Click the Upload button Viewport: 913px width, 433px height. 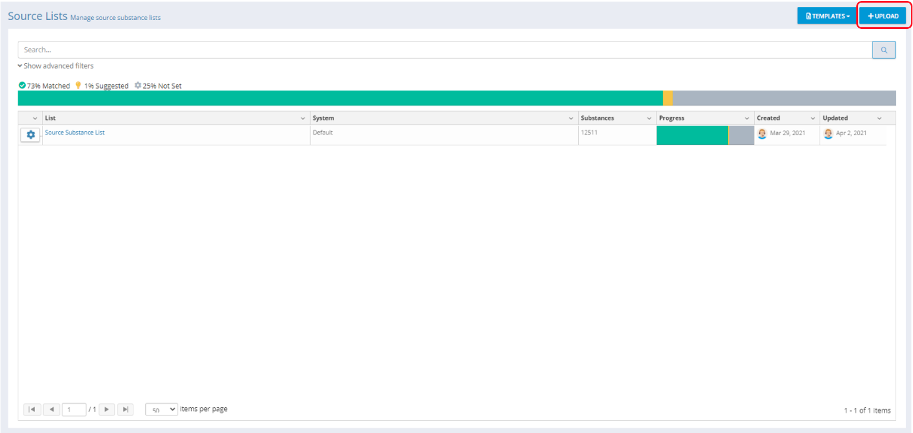tap(883, 16)
